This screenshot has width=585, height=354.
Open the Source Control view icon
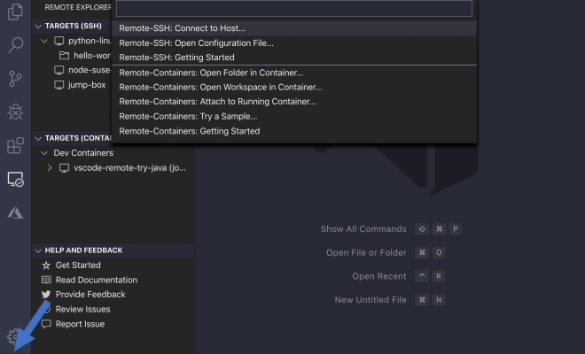click(x=15, y=79)
